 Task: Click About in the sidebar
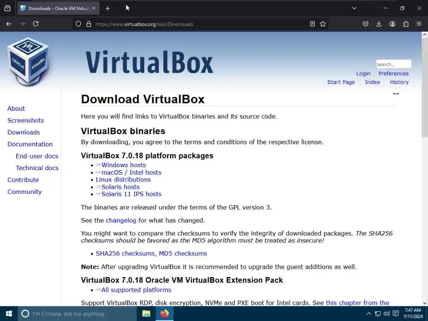16,109
